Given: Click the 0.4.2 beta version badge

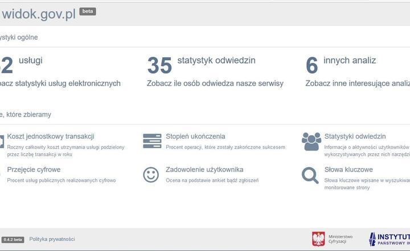Looking at the screenshot, I should coord(13,240).
